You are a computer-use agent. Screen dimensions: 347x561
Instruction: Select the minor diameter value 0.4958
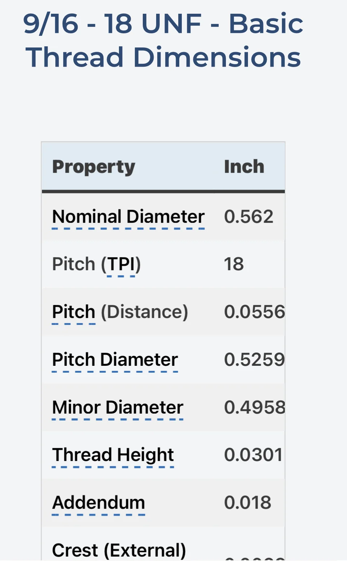point(254,407)
